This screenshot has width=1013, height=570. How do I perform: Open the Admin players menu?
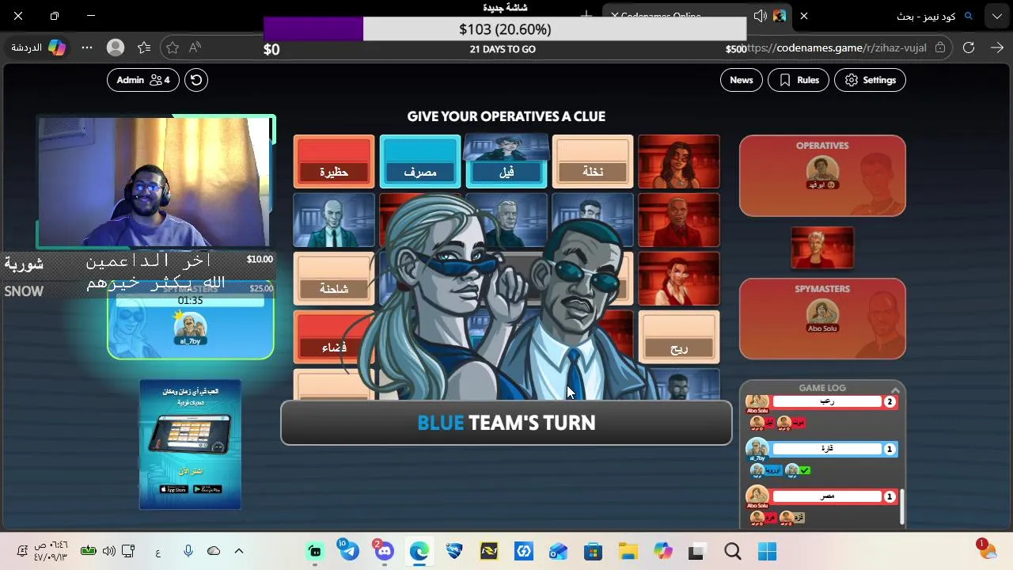point(143,80)
